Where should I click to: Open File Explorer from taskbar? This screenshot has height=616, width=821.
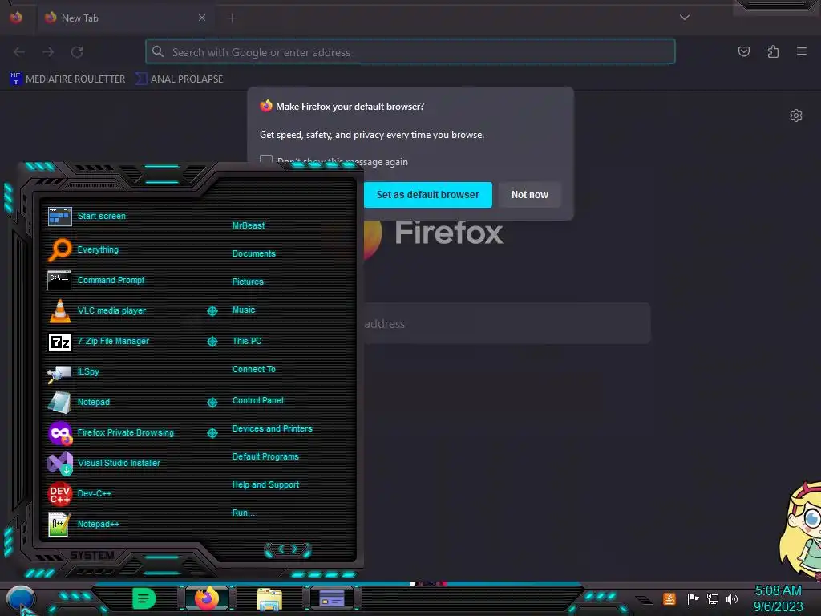269,599
